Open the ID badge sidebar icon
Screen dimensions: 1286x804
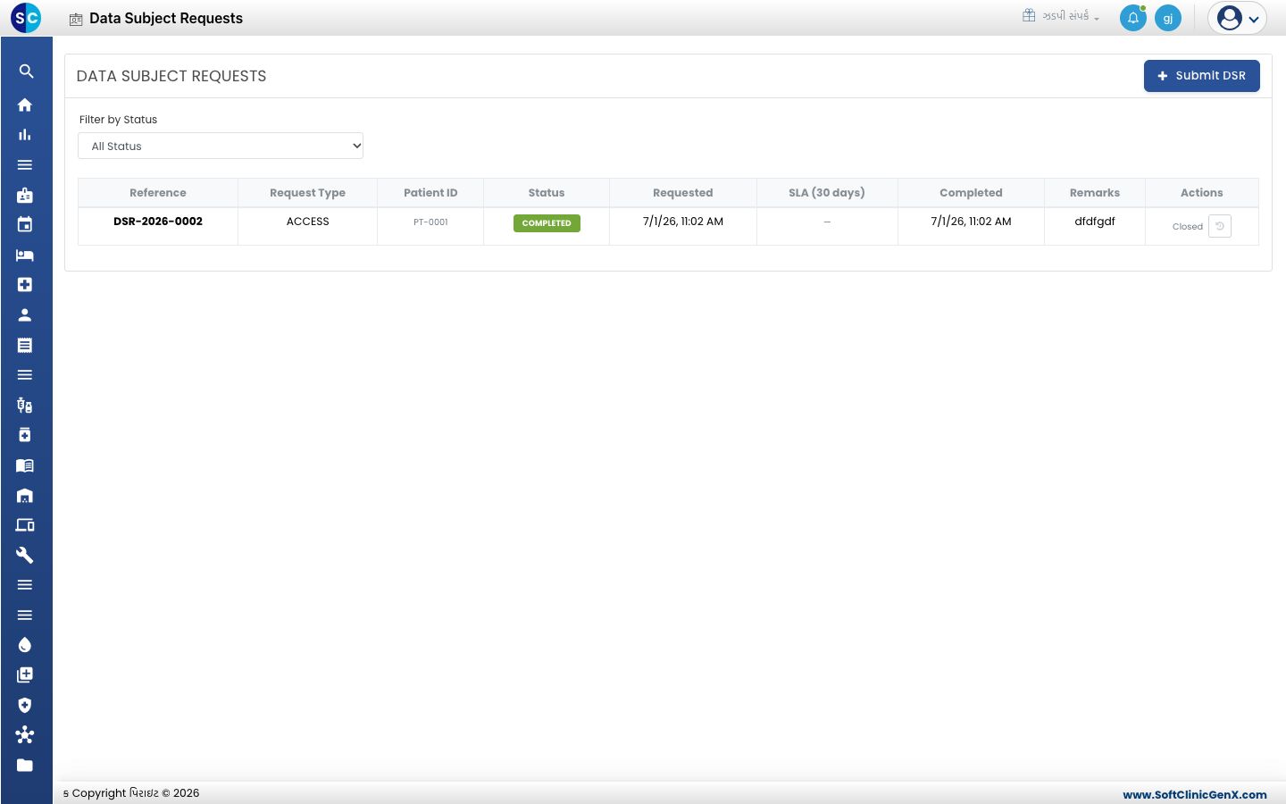click(x=25, y=195)
